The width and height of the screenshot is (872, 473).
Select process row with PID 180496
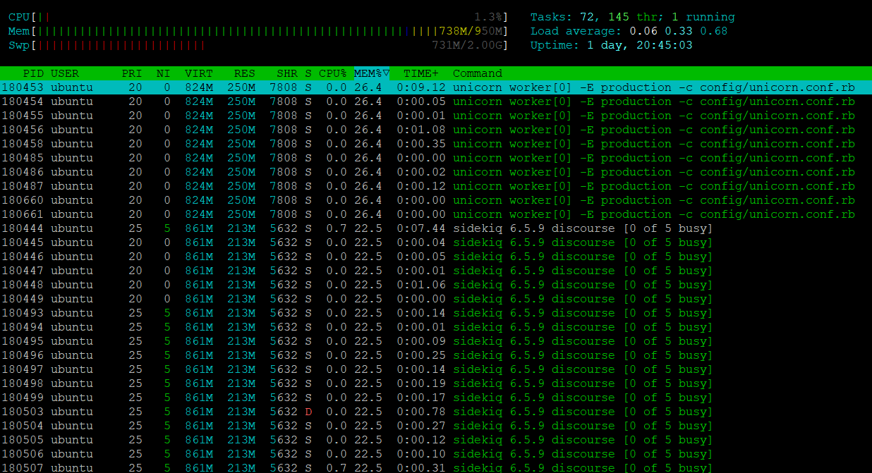(x=436, y=355)
